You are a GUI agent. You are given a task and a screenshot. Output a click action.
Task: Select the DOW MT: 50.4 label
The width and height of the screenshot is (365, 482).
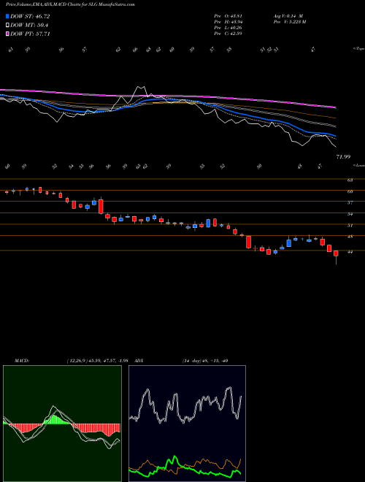click(x=29, y=26)
